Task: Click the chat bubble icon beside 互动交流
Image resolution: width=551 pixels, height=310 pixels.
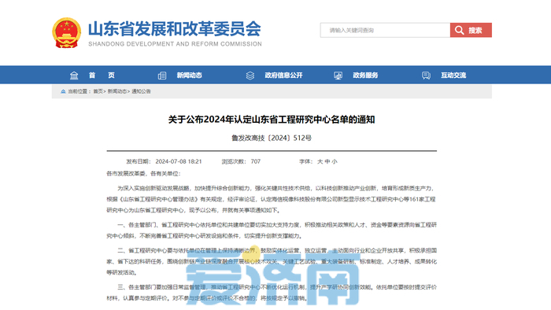Action: (x=426, y=76)
